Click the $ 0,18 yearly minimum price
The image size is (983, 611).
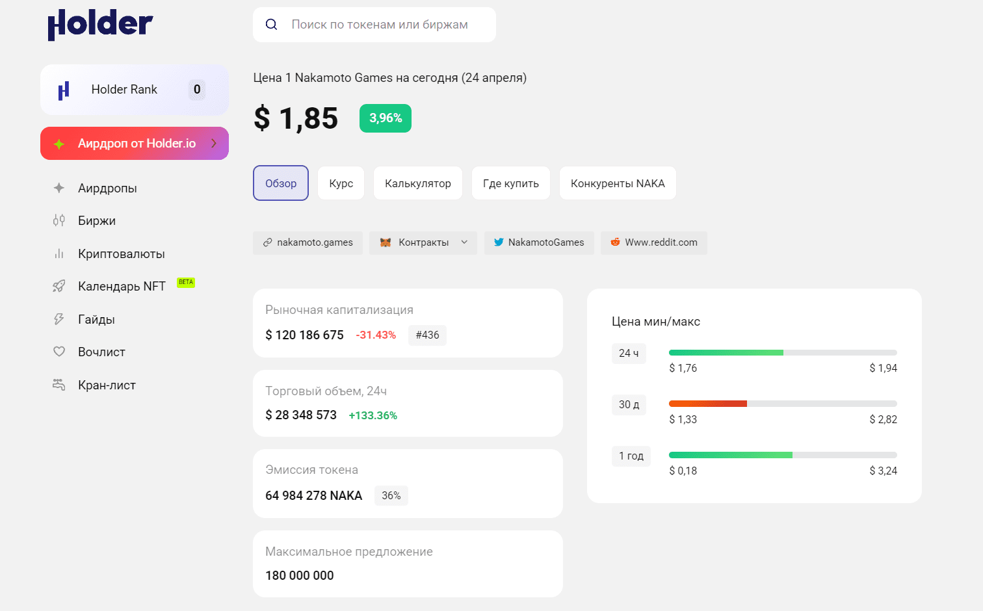683,471
